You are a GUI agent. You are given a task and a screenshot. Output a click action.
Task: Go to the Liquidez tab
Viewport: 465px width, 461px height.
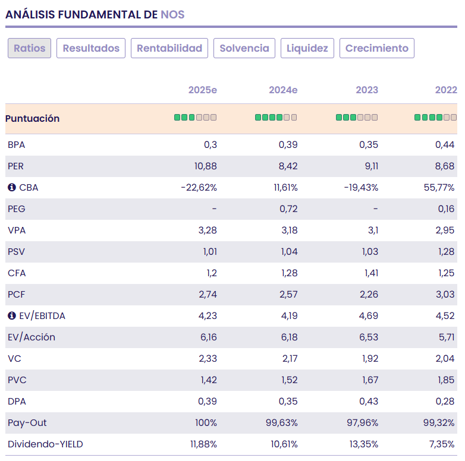(x=307, y=48)
